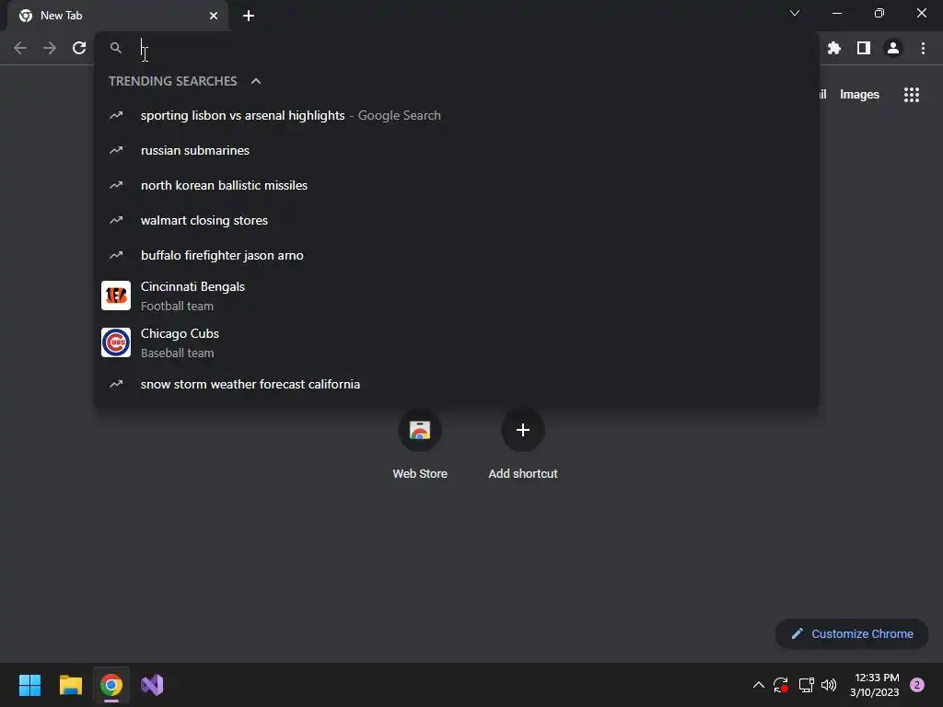Collapse the Trending Searches section

tap(256, 81)
